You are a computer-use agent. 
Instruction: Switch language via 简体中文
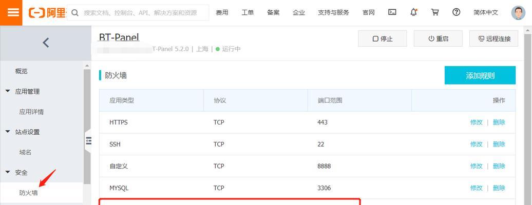pos(485,12)
